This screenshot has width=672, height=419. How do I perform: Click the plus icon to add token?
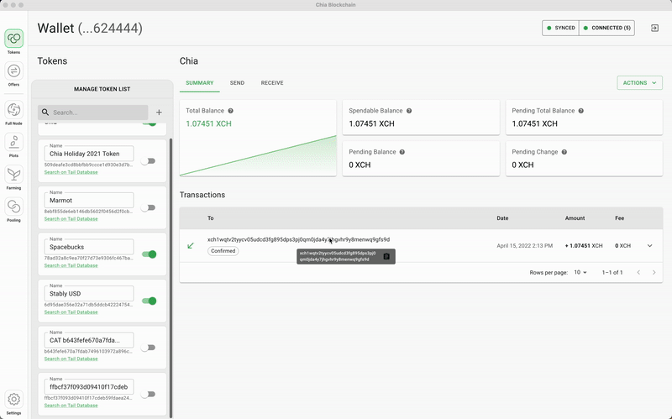(159, 112)
